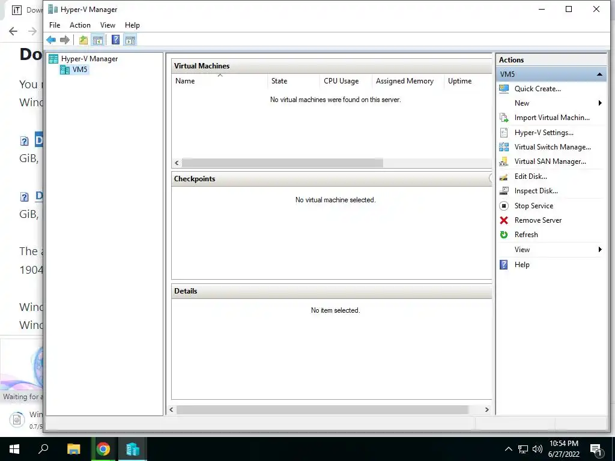Screen dimensions: 615x461
Task: Click the Back arrow in Hyper-V toolbar
Action: 51,40
